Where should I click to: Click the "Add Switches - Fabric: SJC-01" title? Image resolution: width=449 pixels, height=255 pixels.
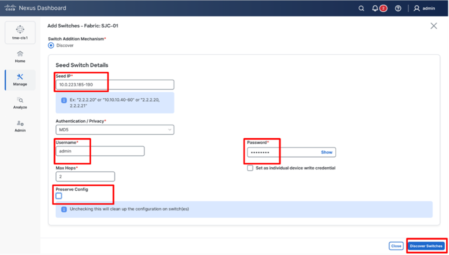click(83, 26)
